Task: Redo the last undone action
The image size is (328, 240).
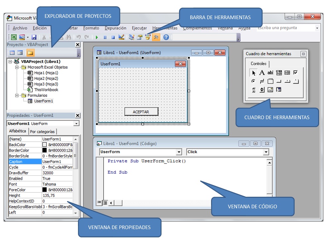Action: coord(87,37)
